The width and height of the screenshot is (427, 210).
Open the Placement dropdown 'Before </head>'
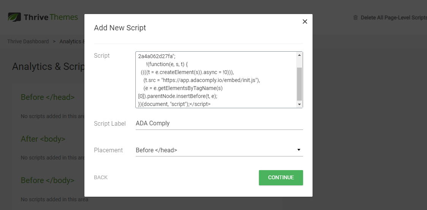pyautogui.click(x=219, y=150)
